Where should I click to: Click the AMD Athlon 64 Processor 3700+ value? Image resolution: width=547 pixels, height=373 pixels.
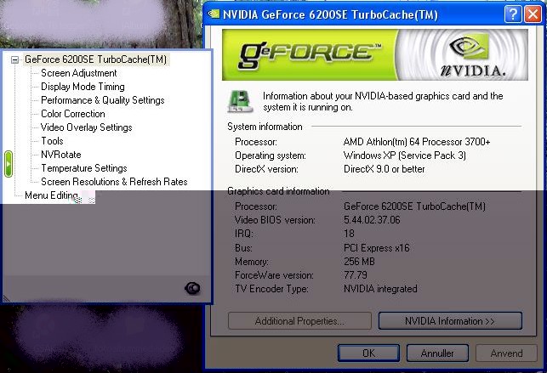(417, 142)
